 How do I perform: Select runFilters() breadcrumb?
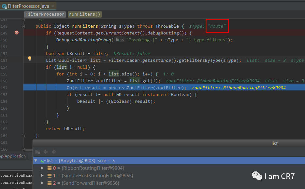[x=85, y=14]
